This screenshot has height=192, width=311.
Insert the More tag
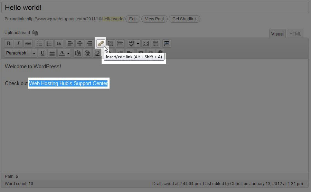(120, 43)
